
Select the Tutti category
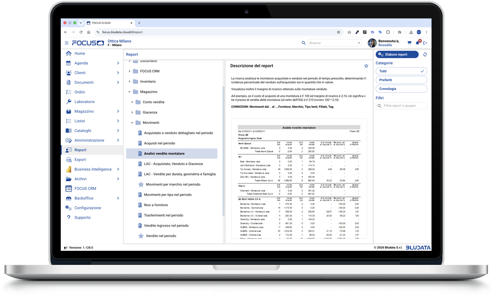tap(401, 71)
